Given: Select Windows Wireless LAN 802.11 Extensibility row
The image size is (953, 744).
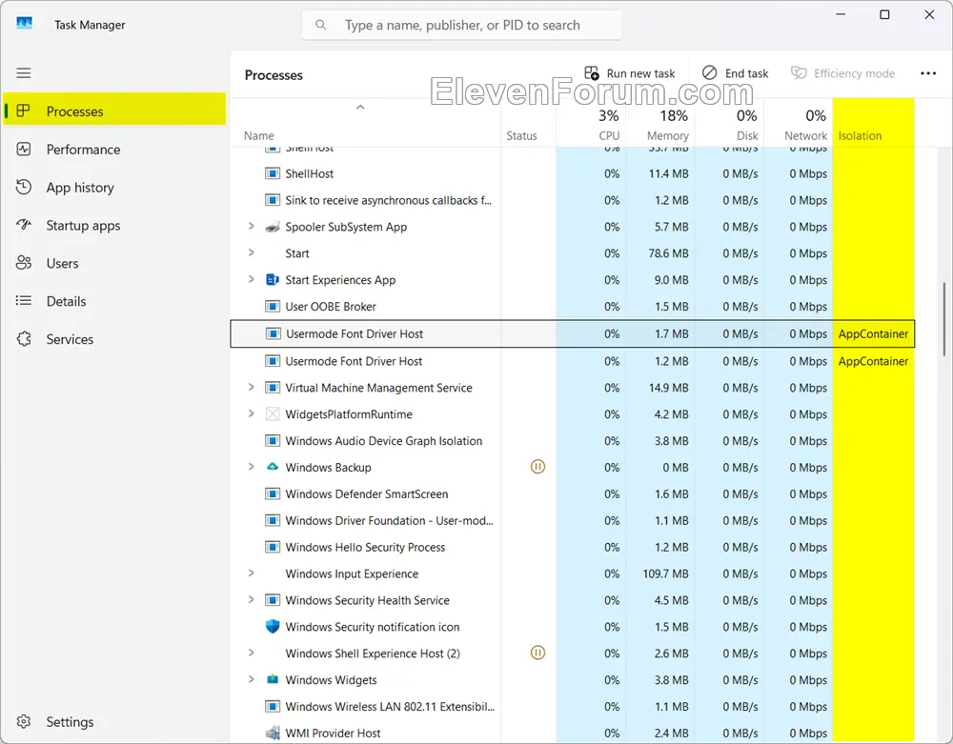Looking at the screenshot, I should [573, 707].
